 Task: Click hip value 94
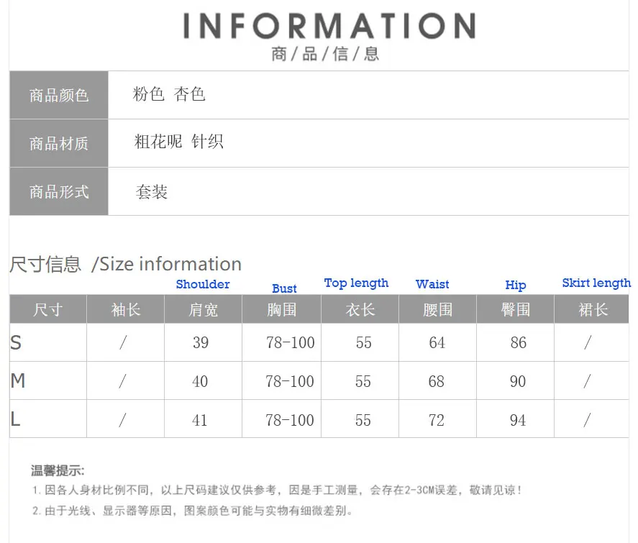tap(518, 421)
